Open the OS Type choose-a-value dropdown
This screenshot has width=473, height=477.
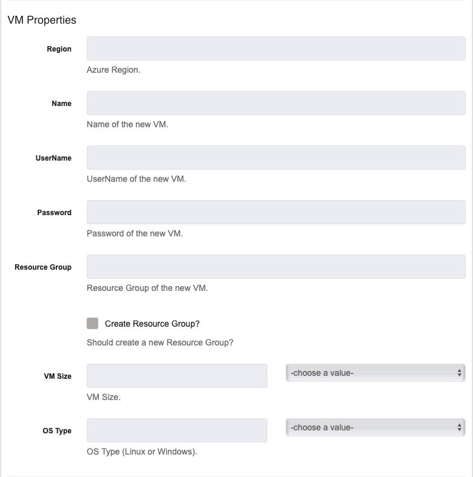[x=375, y=427]
